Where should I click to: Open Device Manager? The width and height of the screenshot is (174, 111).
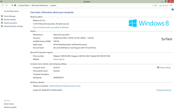point(10,16)
